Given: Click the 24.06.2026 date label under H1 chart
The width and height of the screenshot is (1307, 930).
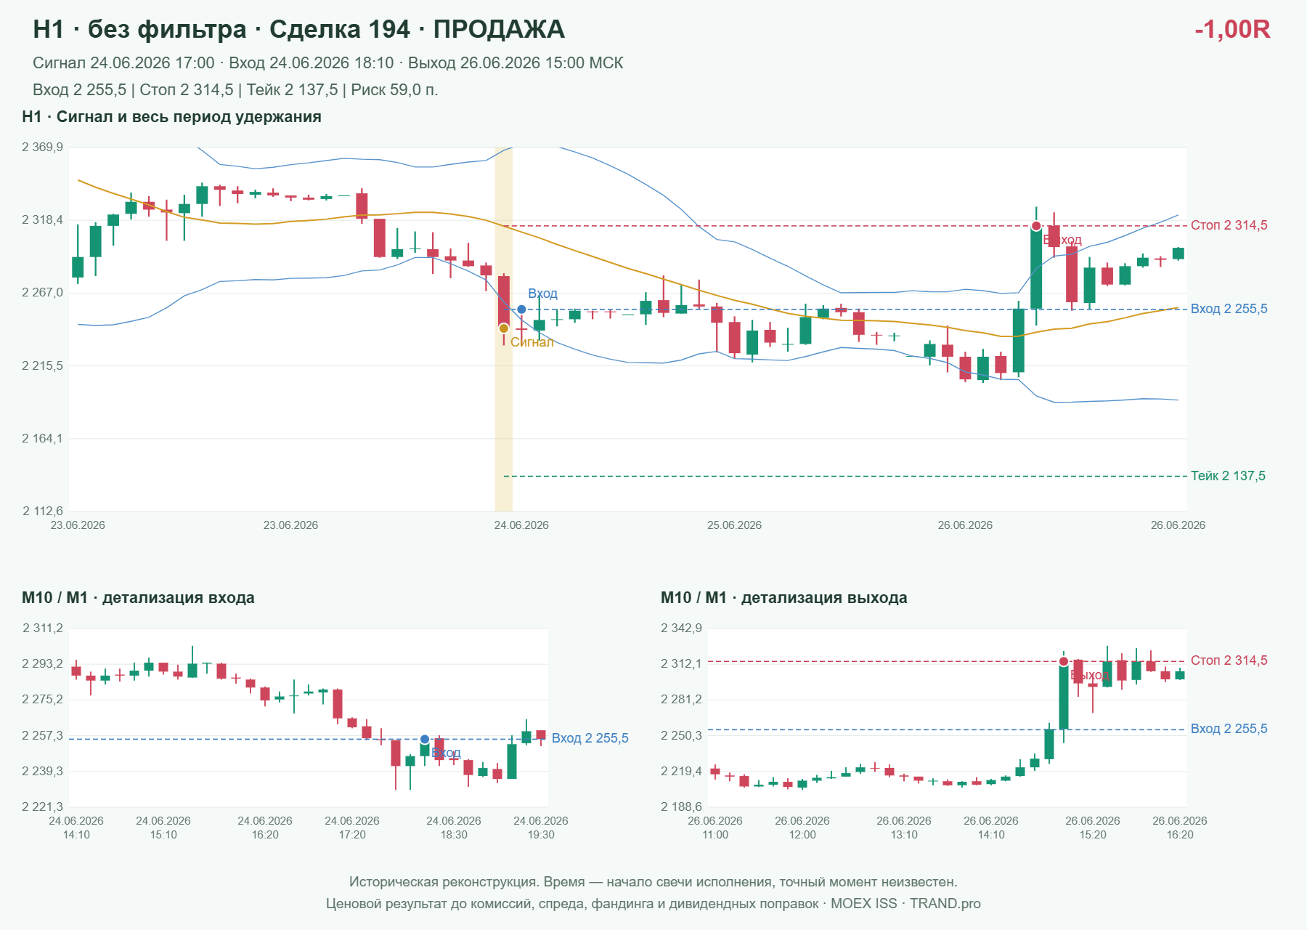Looking at the screenshot, I should pyautogui.click(x=521, y=525).
